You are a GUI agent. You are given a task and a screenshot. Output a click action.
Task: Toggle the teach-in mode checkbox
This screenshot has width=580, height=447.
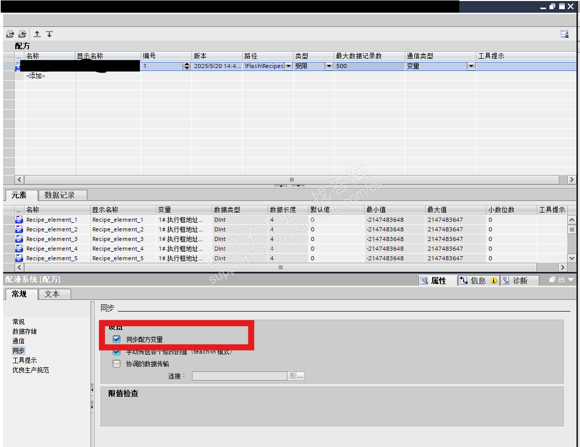click(x=116, y=352)
